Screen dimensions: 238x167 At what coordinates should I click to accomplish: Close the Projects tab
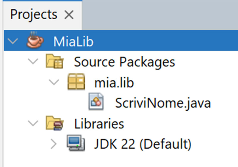coord(69,15)
